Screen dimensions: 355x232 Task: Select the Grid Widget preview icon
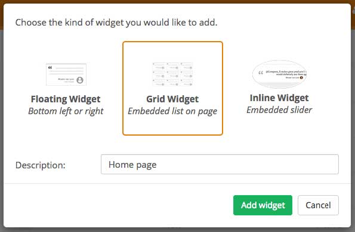tap(172, 74)
